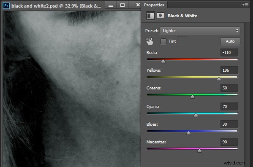Click the Greens label
The width and height of the screenshot is (253, 167).
(154, 88)
